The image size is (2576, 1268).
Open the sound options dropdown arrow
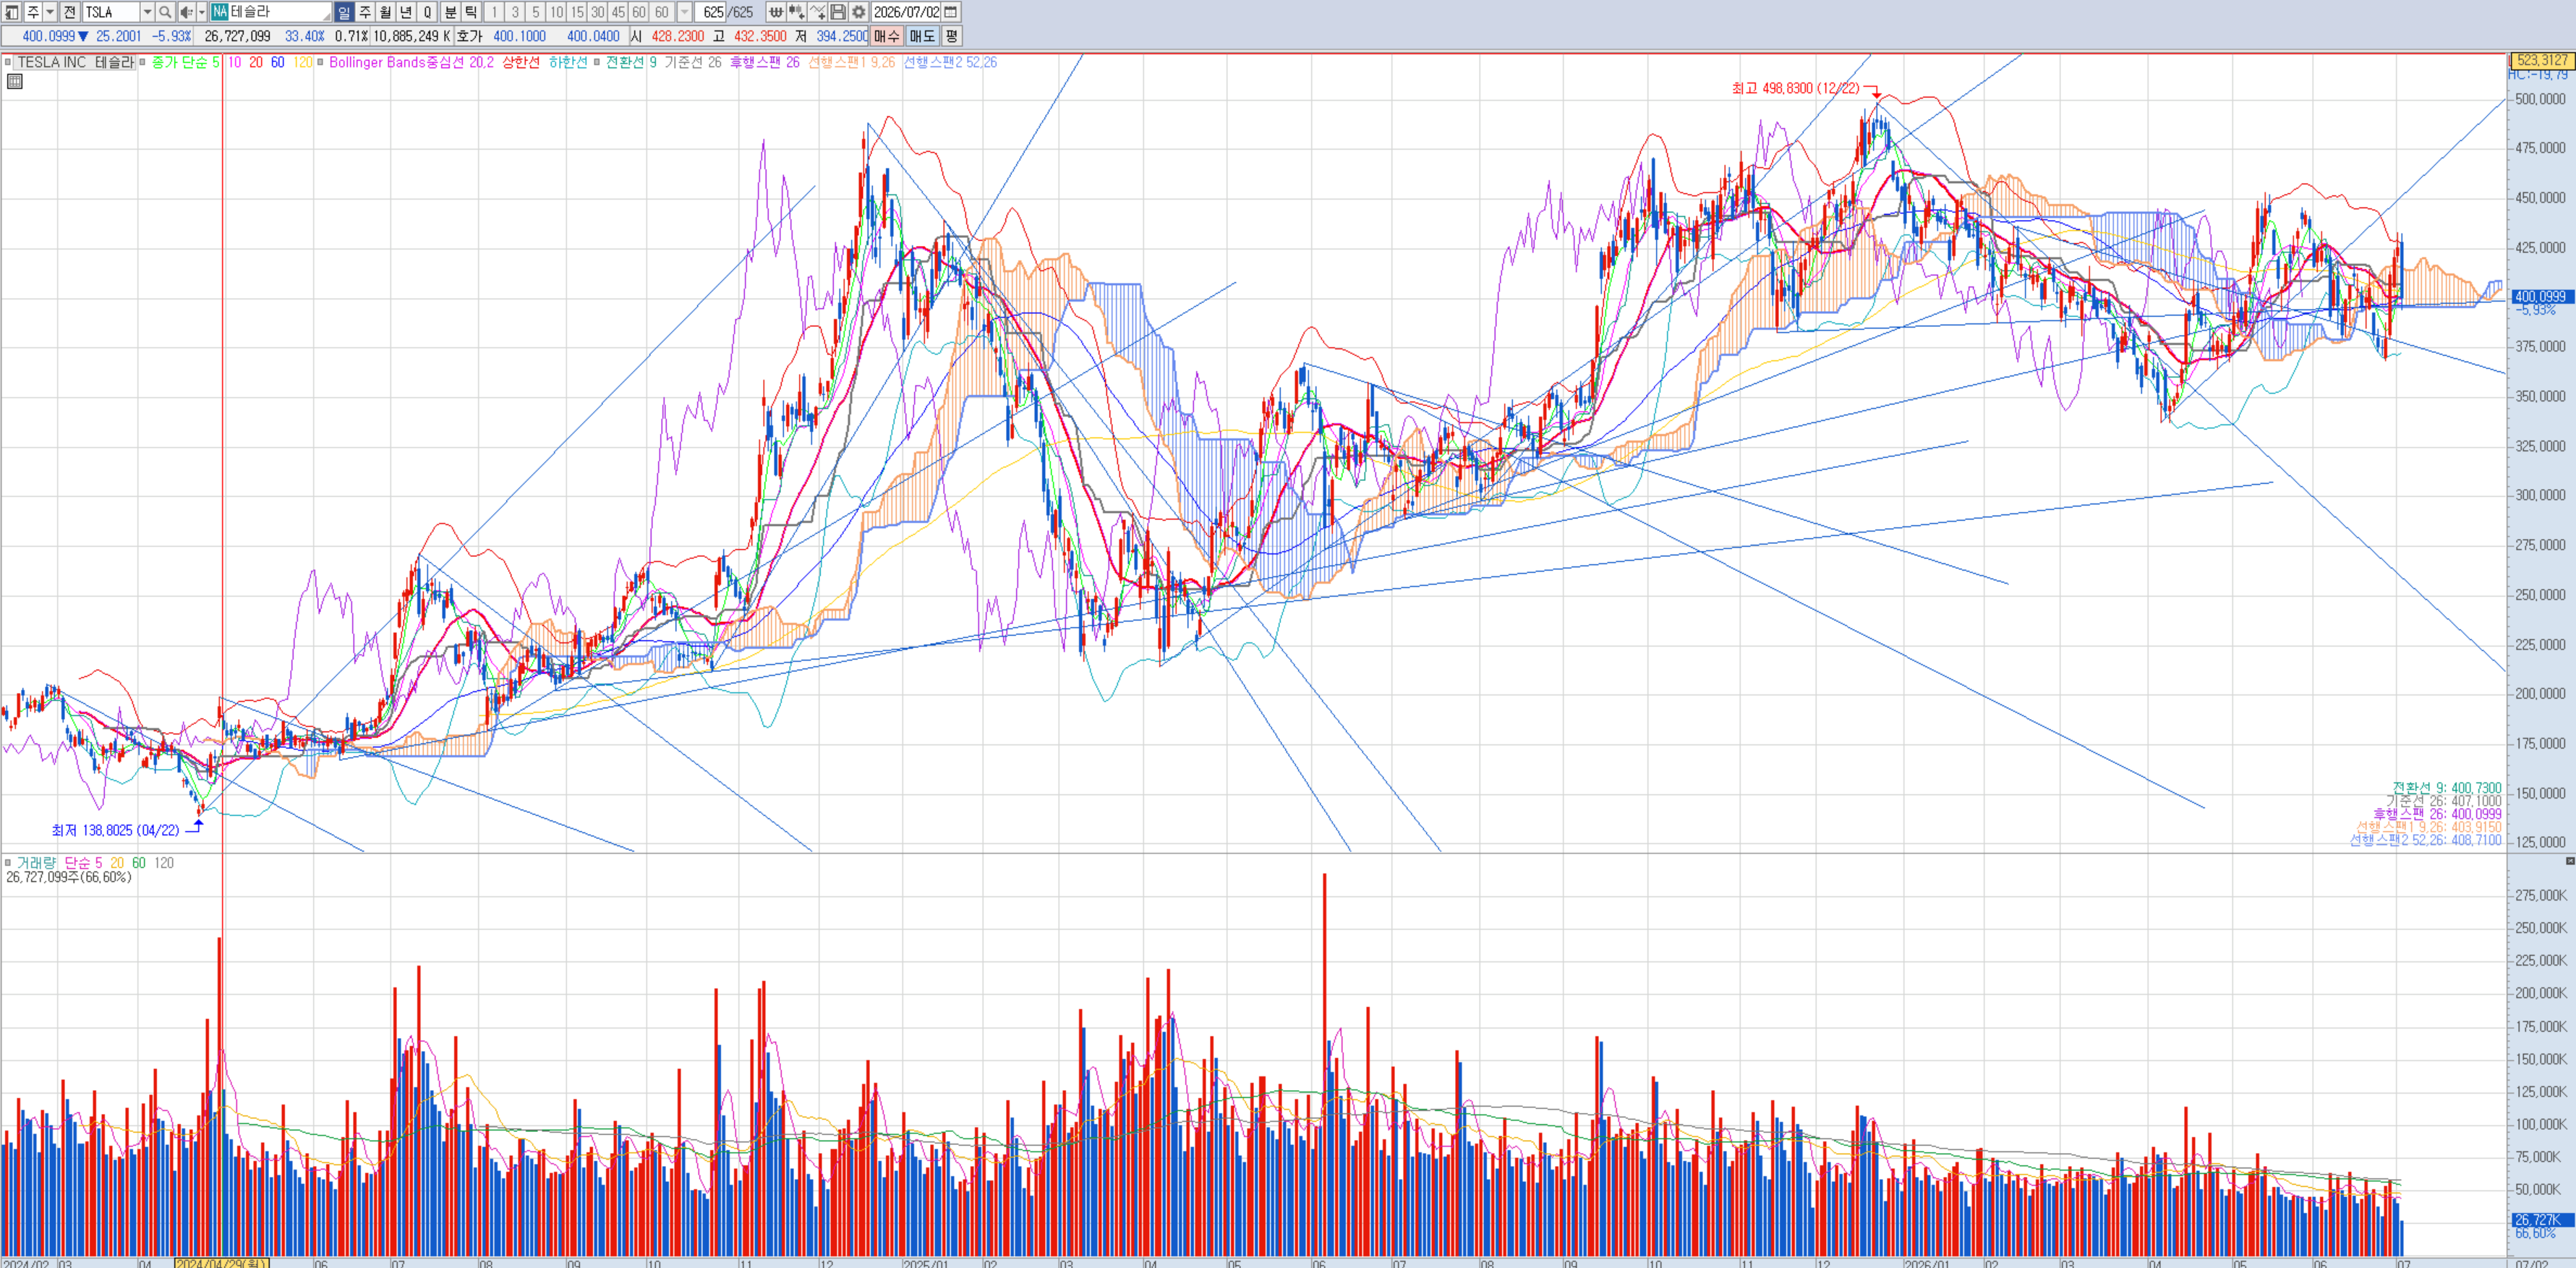coord(201,12)
